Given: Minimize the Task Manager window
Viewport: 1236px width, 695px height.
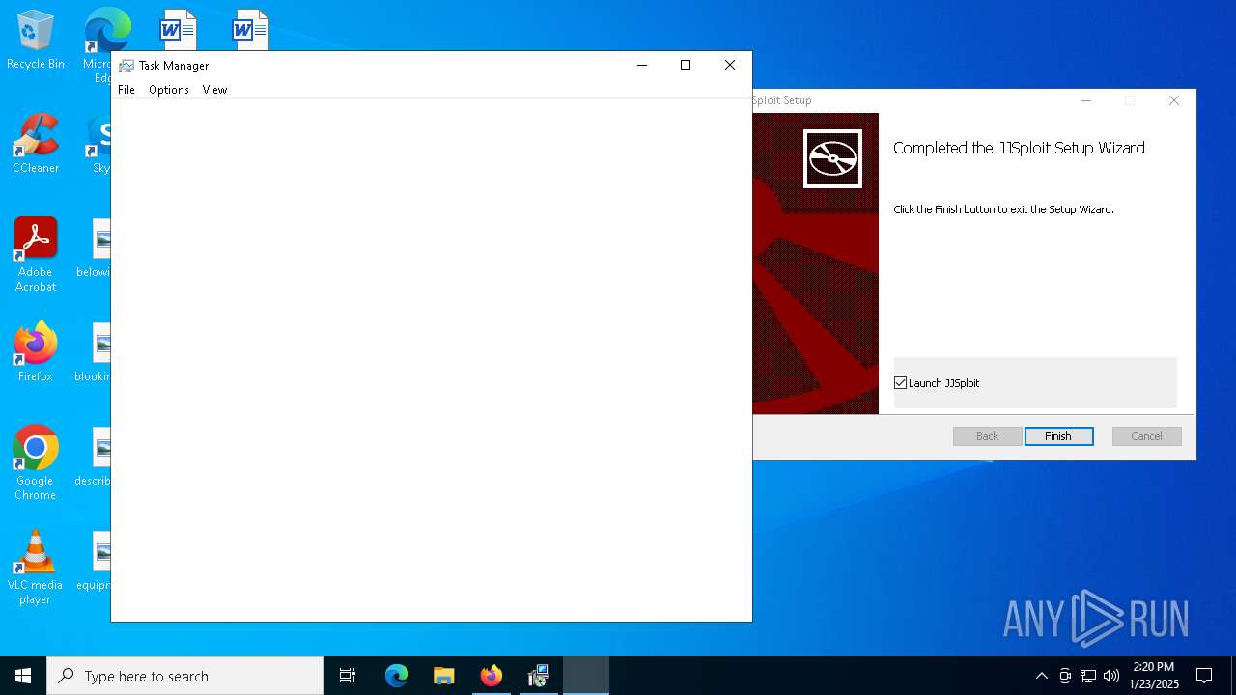Looking at the screenshot, I should click(641, 65).
